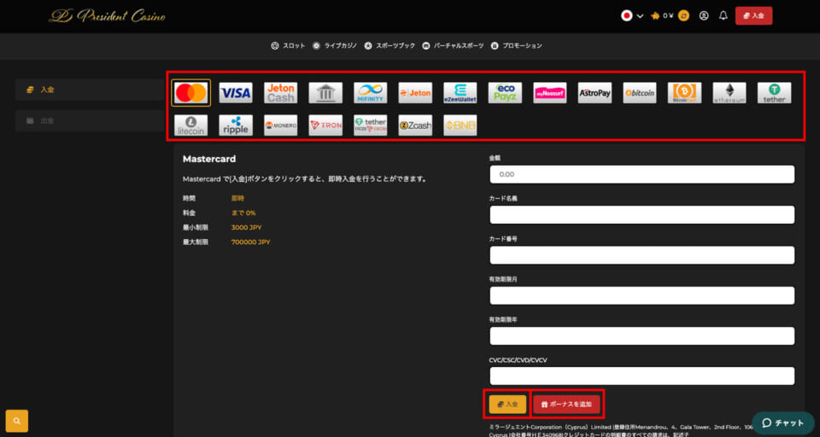Select the Mastercard payment method
Screen dimensions: 820x437
[190, 93]
